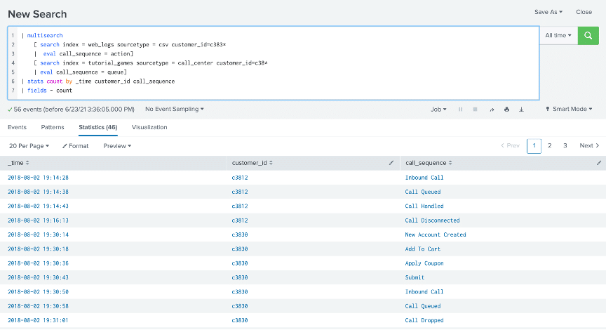Click the New Account Created value
Screen dimensions: 606x330
point(435,235)
